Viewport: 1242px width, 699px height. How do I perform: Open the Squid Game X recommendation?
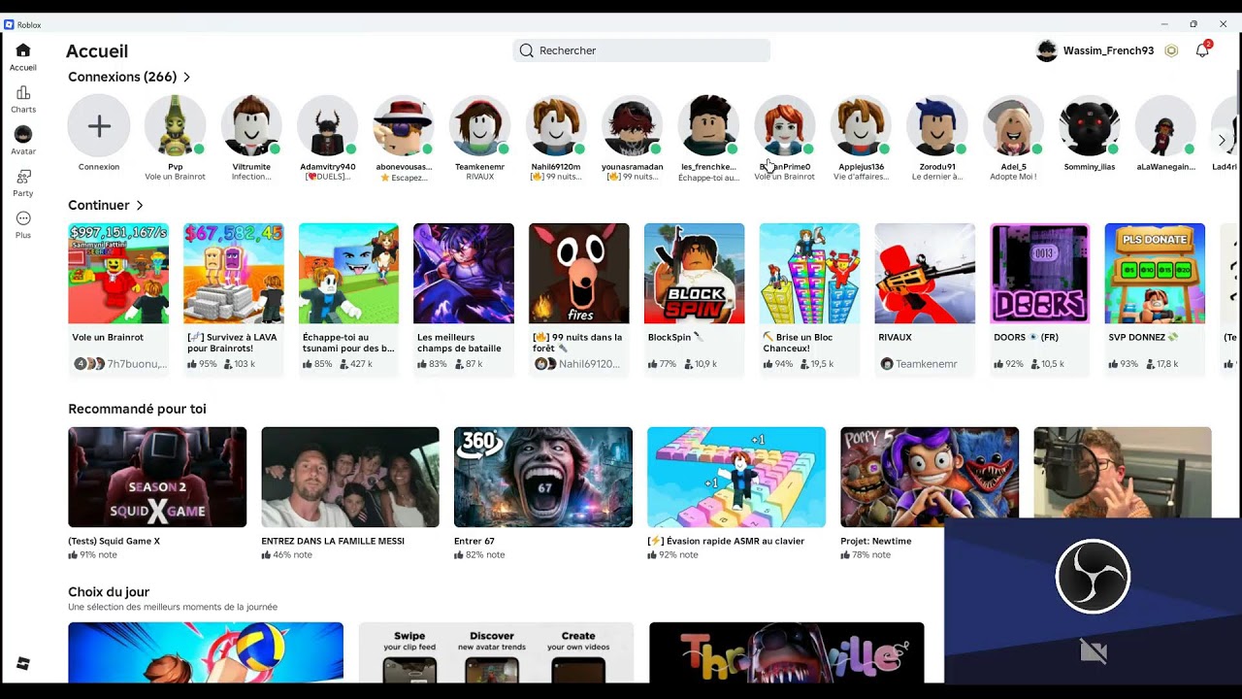click(157, 494)
